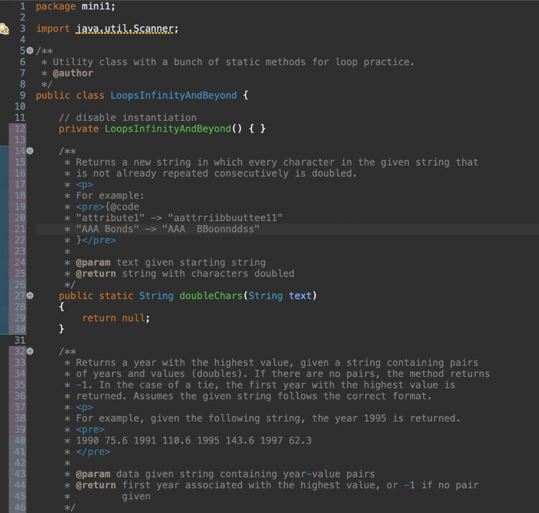Collapse the class Javadoc comment at line 5
539x513 pixels.
click(30, 51)
